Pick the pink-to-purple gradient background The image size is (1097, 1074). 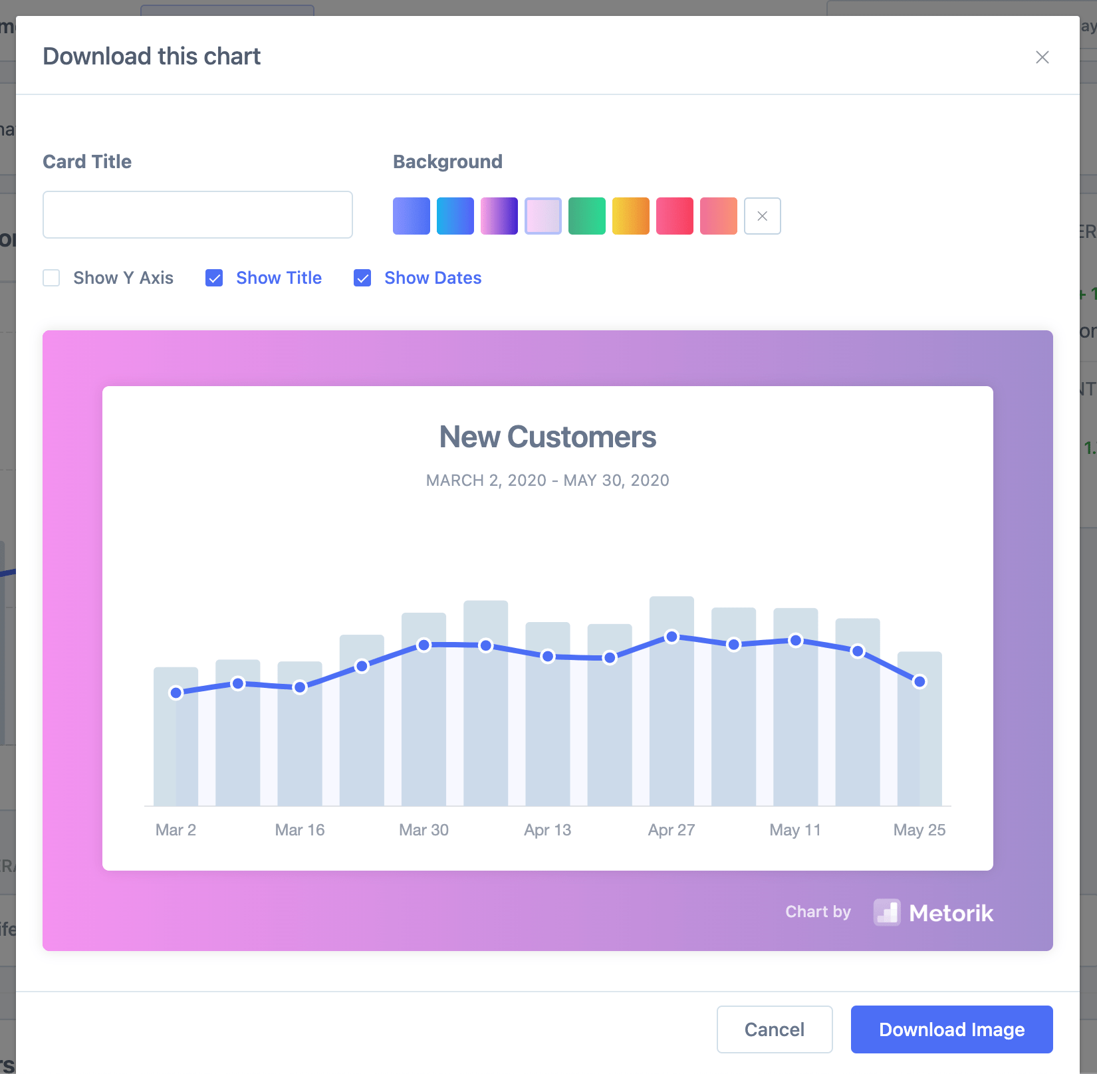point(499,216)
